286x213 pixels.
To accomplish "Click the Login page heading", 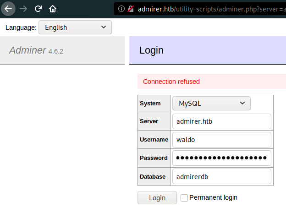I will [151, 50].
